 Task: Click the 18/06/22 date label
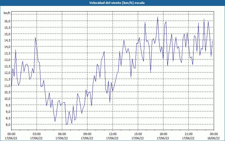pyautogui.click(x=213, y=138)
